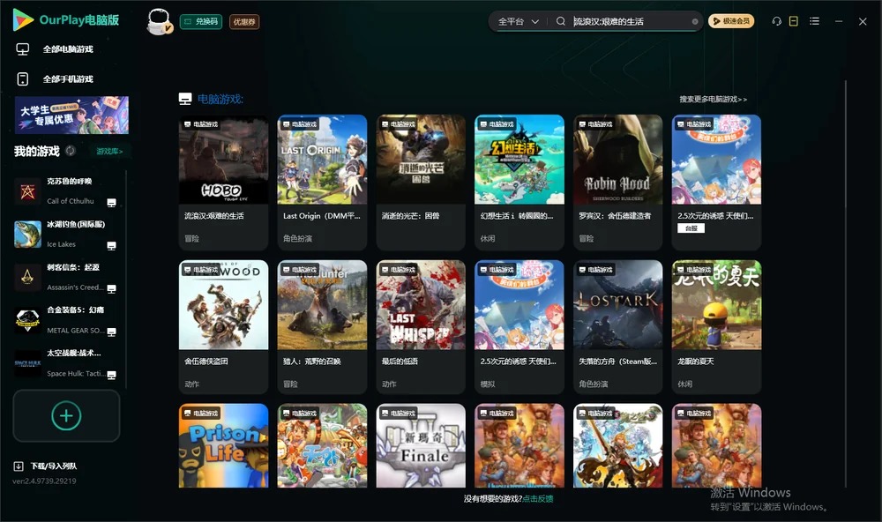Click the plus button to add a game
This screenshot has height=522, width=882.
[x=66, y=415]
